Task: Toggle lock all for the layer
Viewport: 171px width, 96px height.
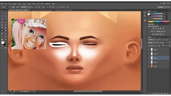Action: click(159, 46)
